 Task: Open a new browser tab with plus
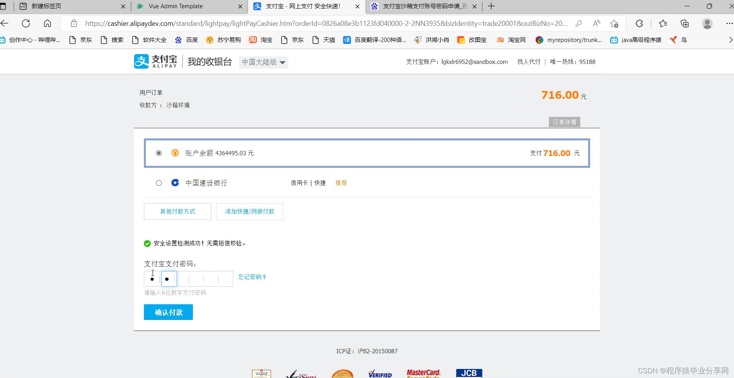tap(491, 6)
